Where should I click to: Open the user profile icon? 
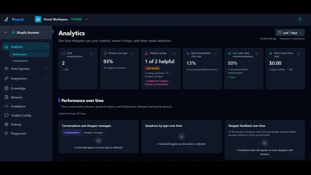[x=300, y=19]
